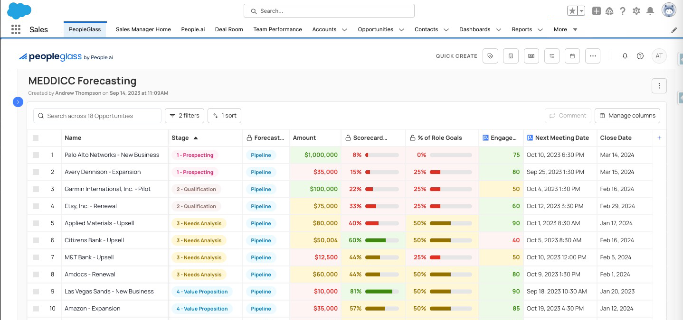Screen dimensions: 683x320
Task: Click the PeopleGlass logo
Action: pyautogui.click(x=66, y=57)
